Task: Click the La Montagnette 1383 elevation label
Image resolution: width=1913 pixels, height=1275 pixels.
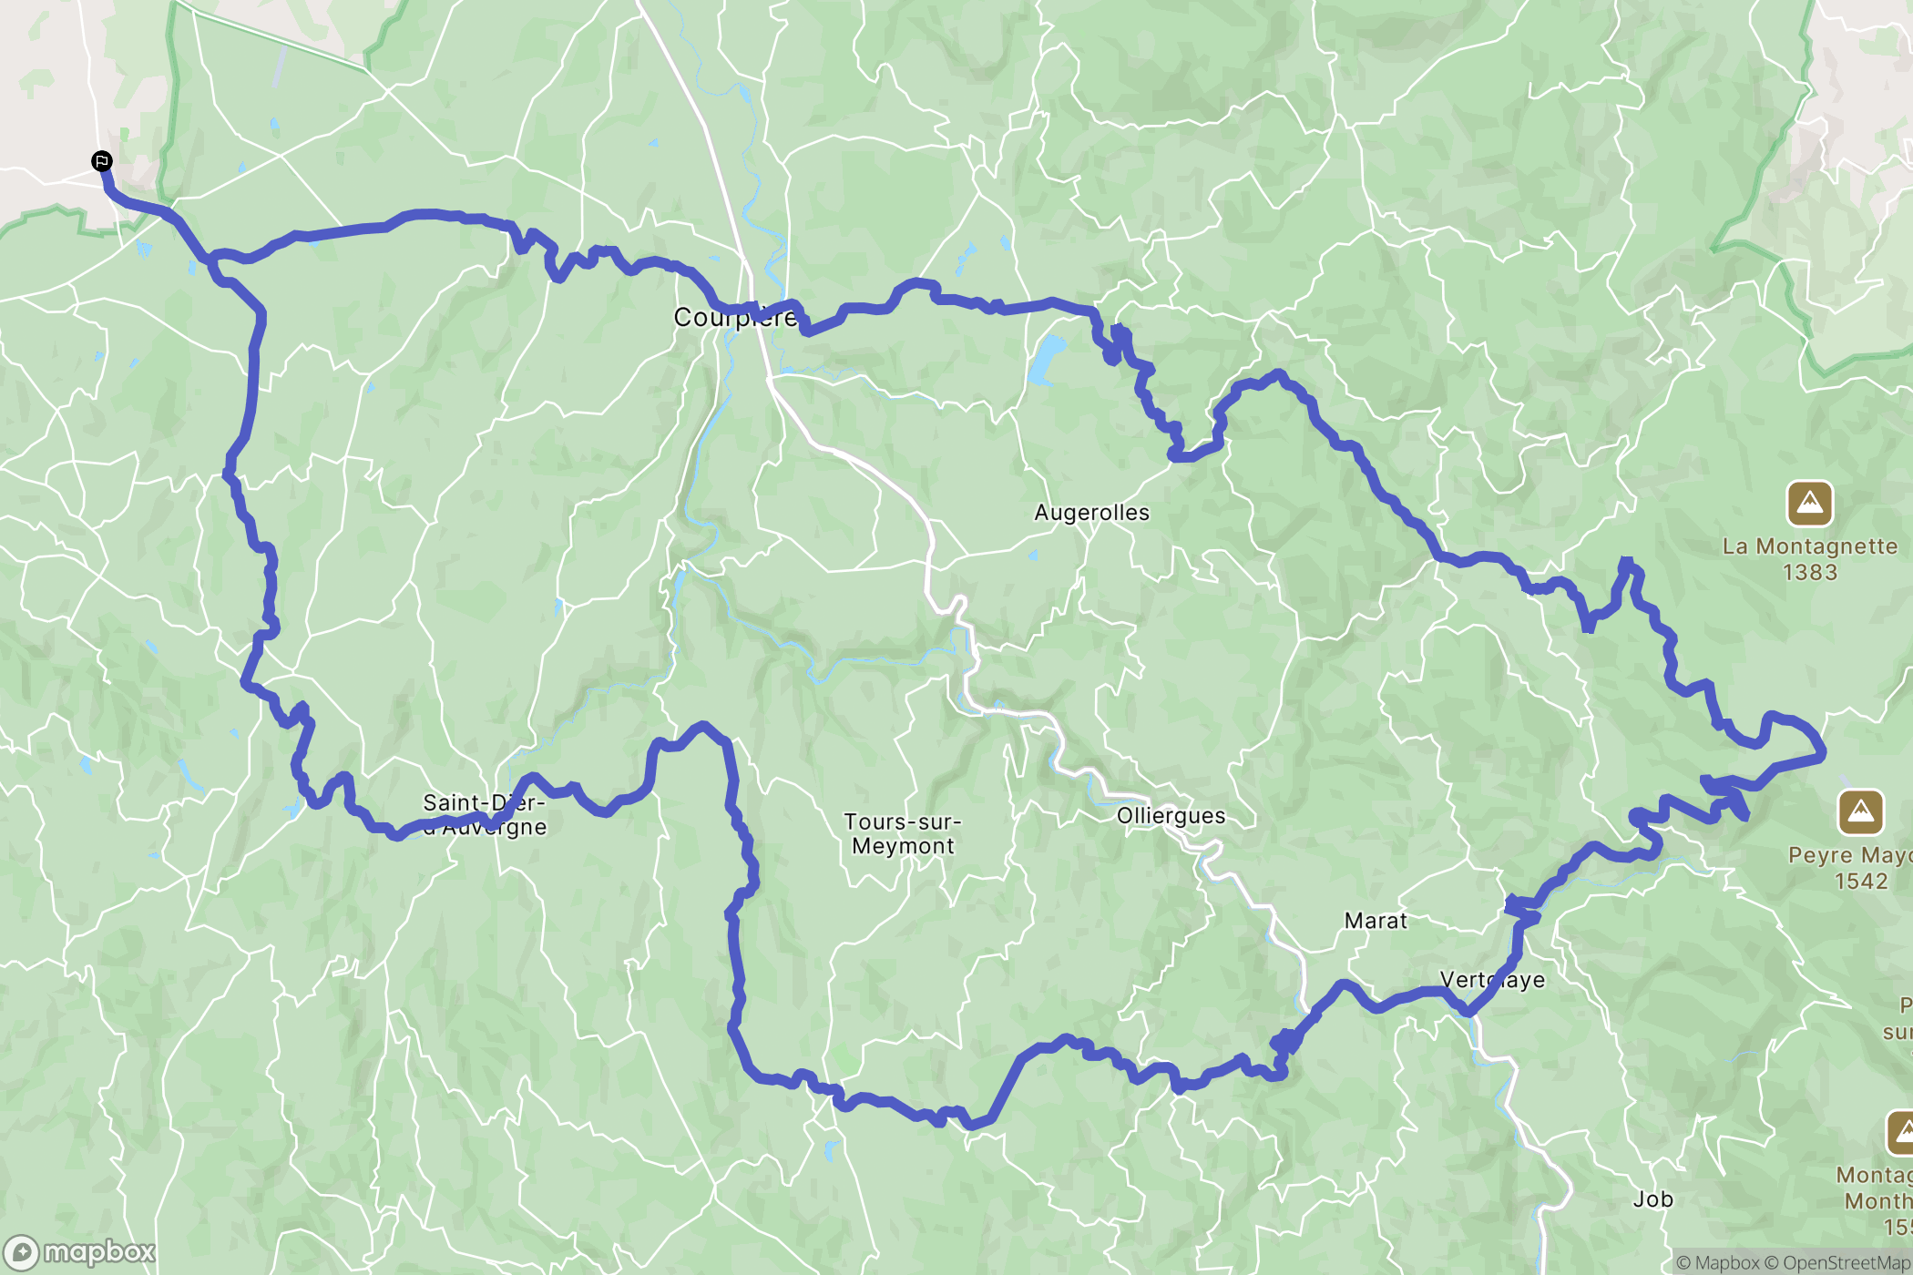Action: point(1810,559)
